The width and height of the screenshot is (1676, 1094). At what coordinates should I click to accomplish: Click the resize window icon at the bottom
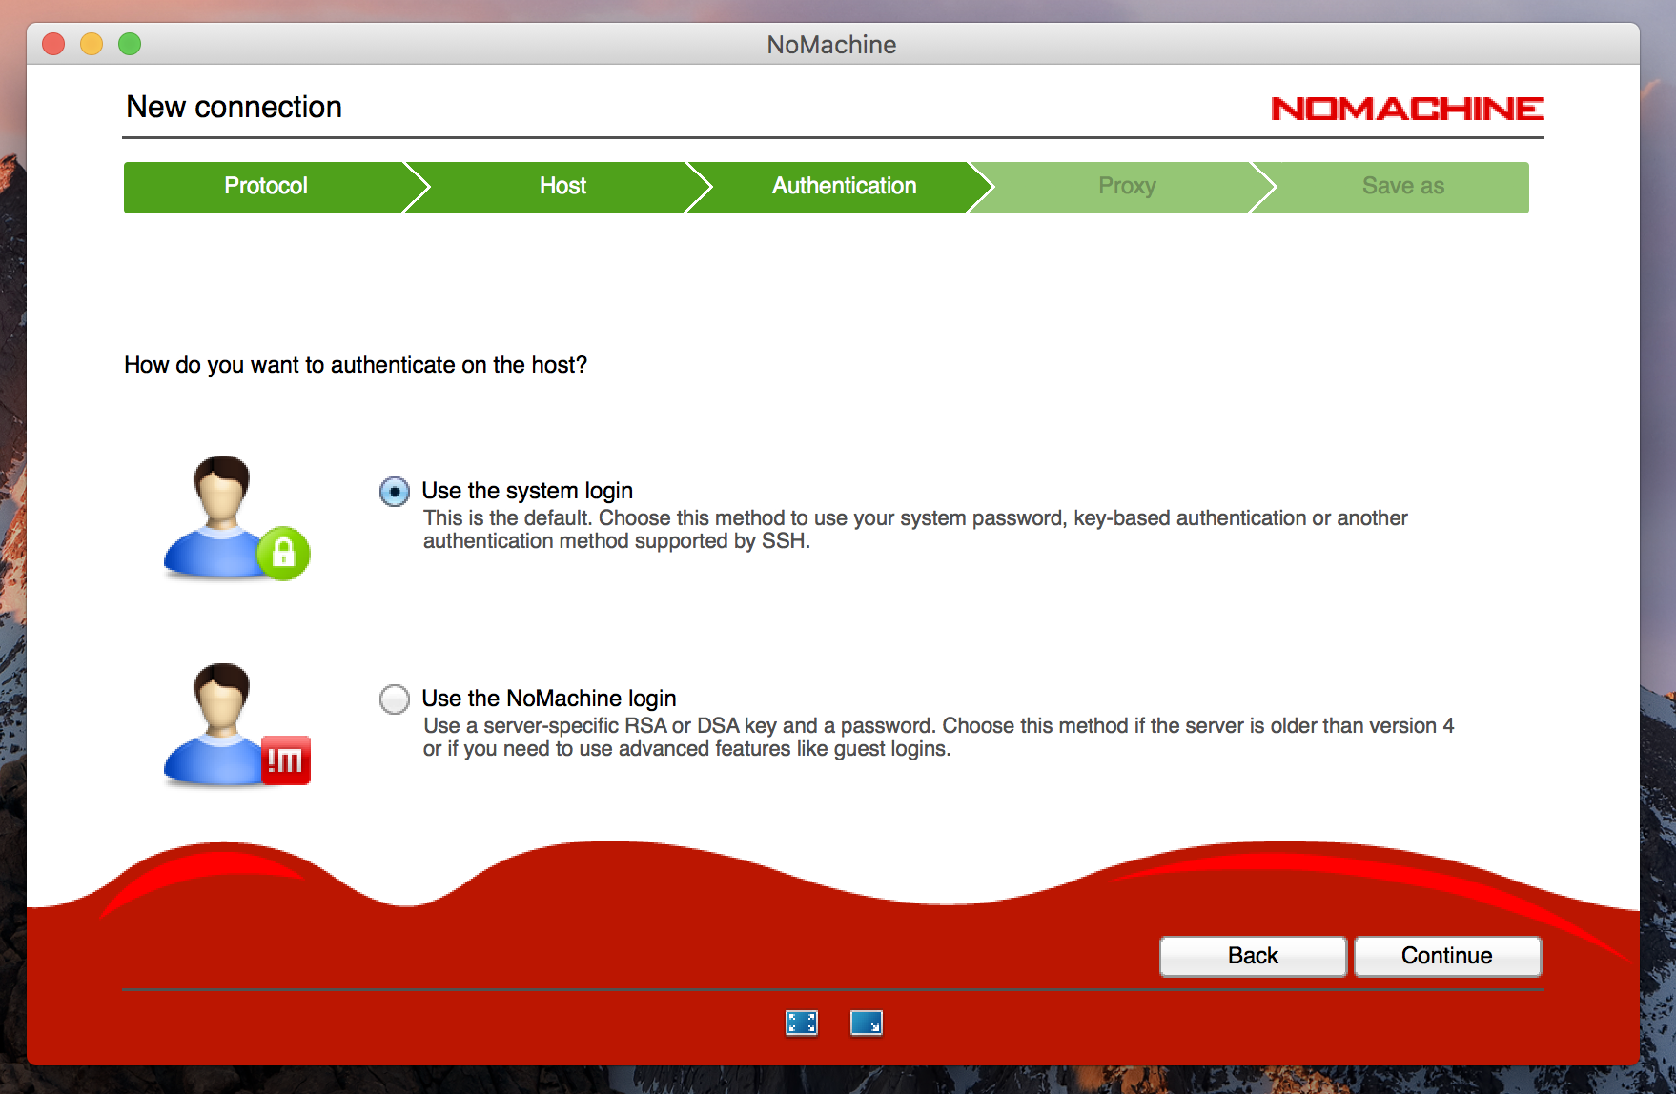[866, 1023]
